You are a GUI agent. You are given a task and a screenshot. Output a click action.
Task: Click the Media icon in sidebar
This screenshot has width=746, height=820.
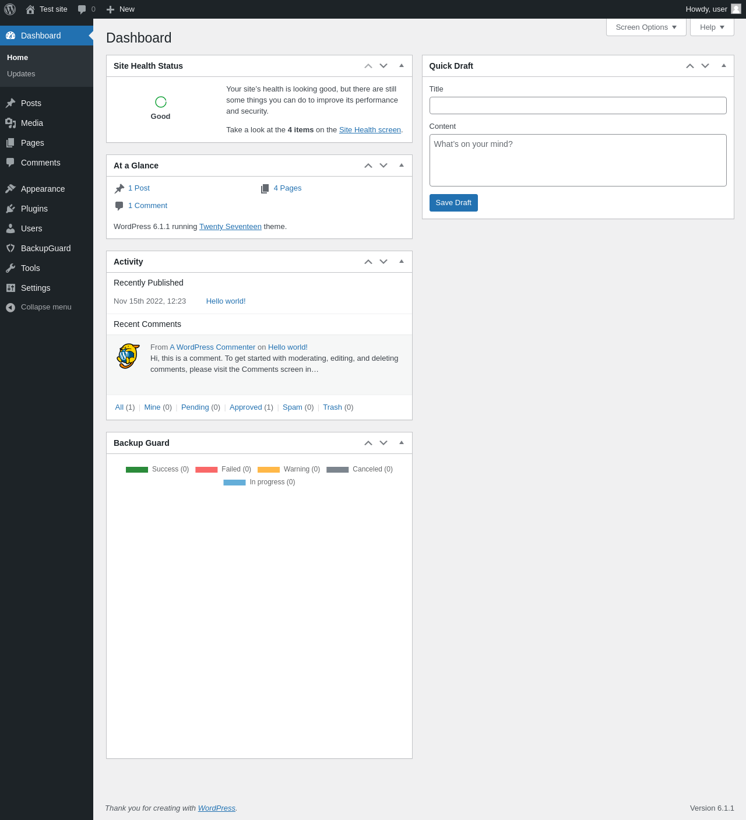[10, 123]
